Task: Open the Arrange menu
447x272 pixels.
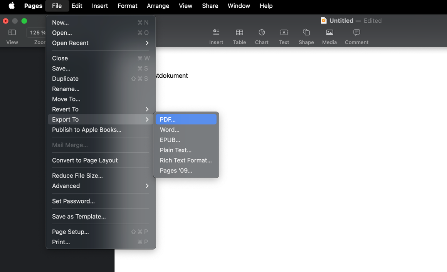Action: (x=158, y=6)
